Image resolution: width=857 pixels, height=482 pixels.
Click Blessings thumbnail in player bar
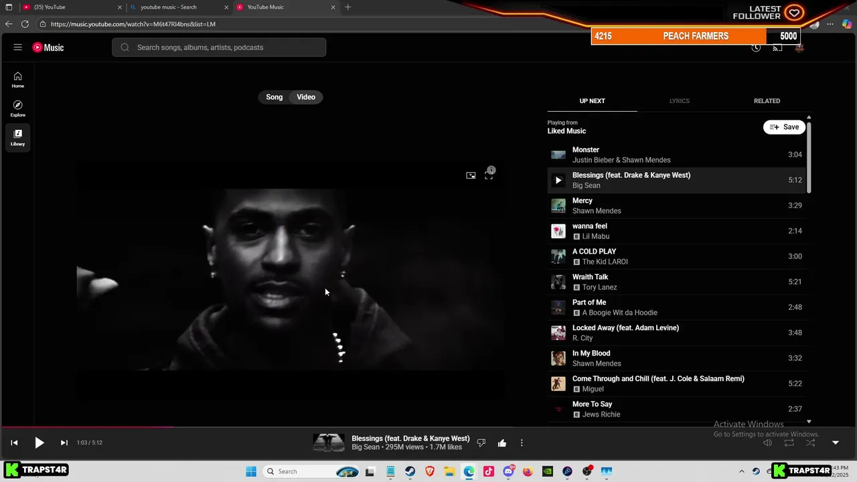coord(329,443)
